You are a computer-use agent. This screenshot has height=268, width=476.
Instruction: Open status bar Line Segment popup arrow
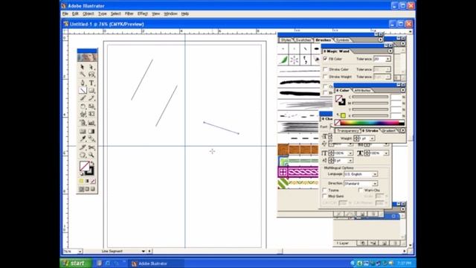144,252
